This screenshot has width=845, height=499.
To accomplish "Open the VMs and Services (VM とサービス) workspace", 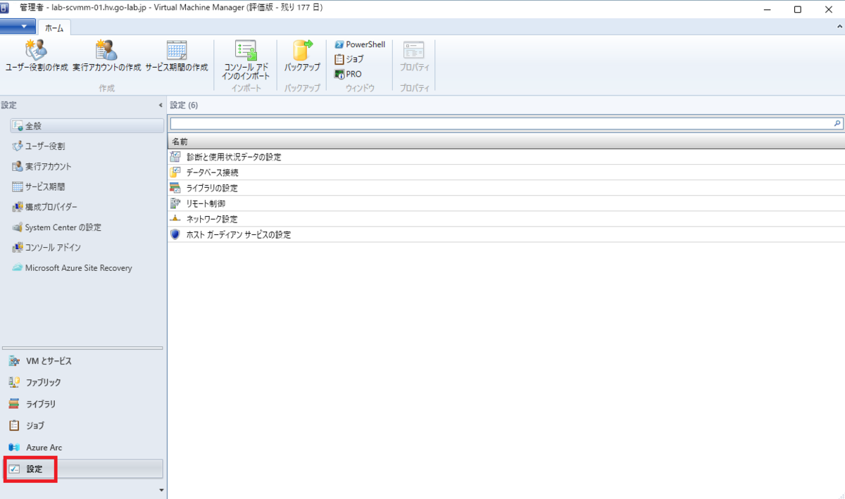I will [83, 361].
